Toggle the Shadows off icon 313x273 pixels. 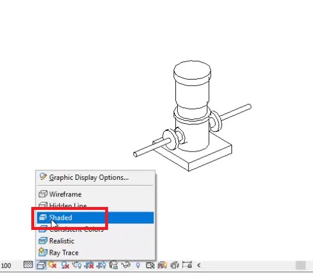(65, 265)
